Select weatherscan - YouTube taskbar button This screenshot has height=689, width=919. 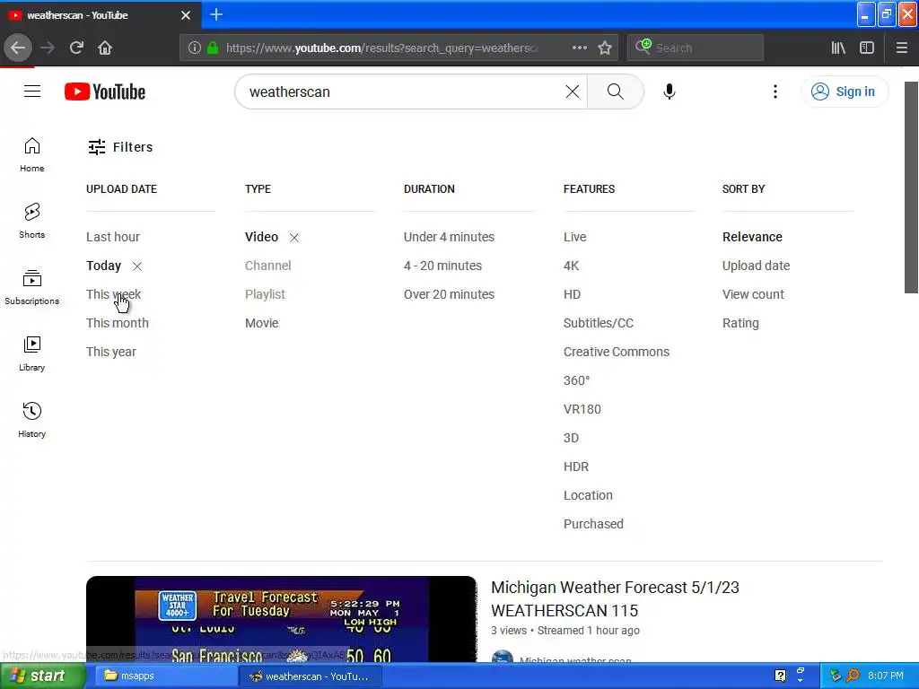point(311,676)
